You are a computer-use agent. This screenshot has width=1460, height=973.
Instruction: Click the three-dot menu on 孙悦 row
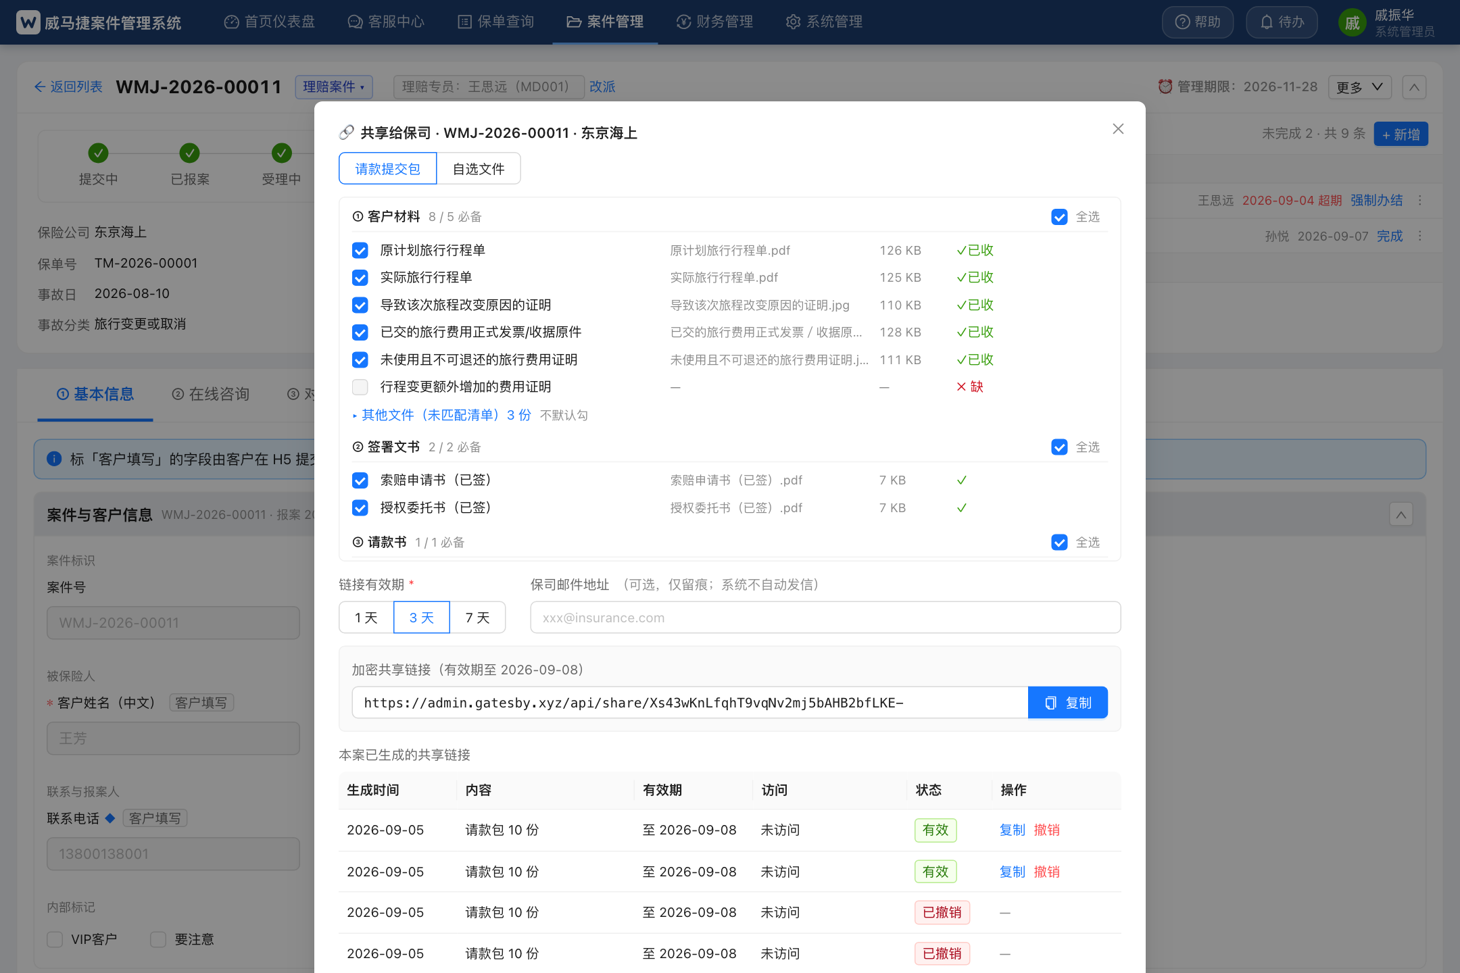pyautogui.click(x=1419, y=236)
